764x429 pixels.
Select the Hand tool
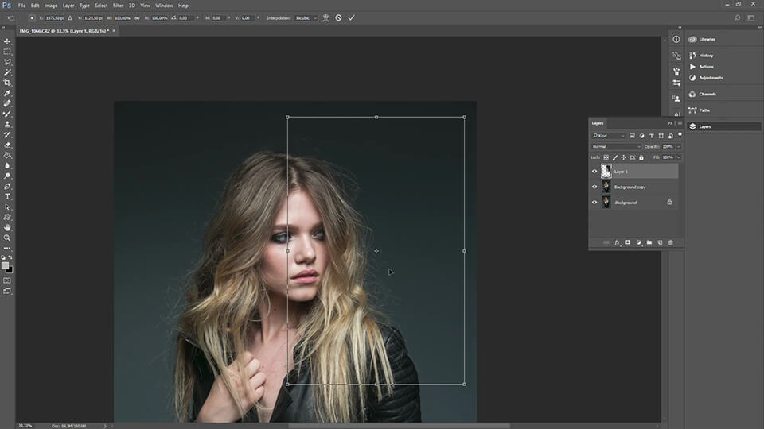pyautogui.click(x=7, y=228)
